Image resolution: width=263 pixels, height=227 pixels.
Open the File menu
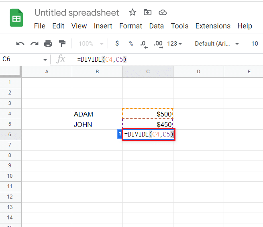point(40,26)
